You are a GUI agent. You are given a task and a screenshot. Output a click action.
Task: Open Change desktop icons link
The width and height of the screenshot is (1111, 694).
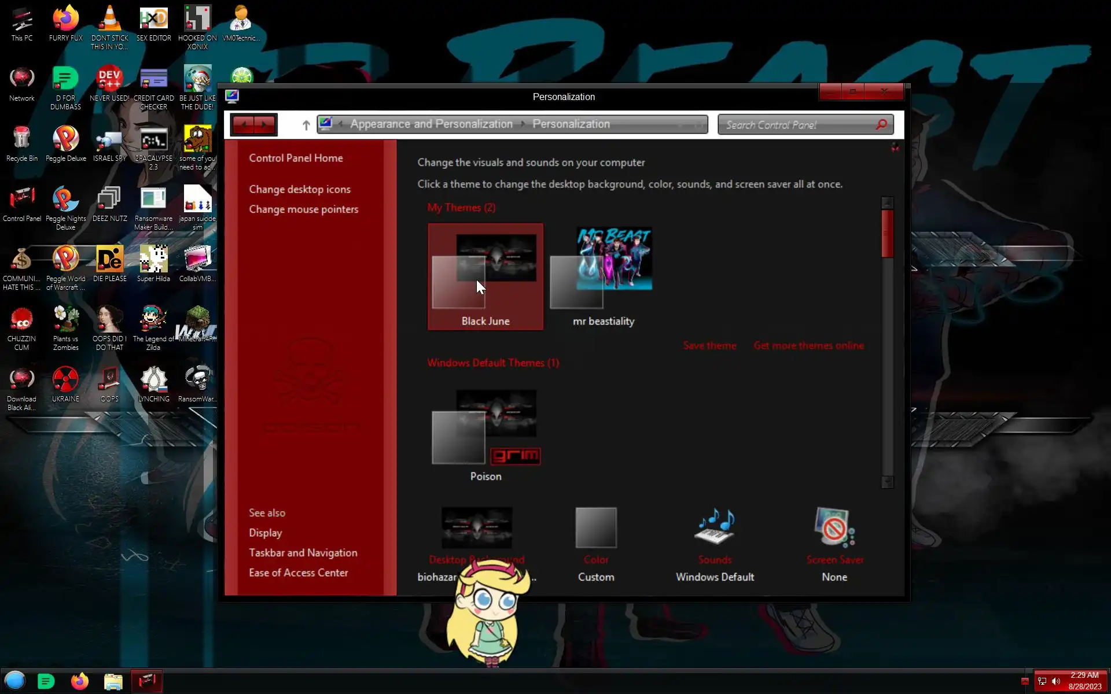click(300, 189)
